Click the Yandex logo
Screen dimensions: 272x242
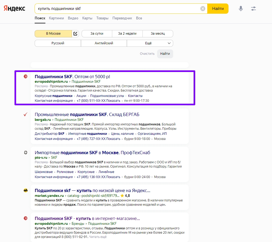(x=14, y=9)
